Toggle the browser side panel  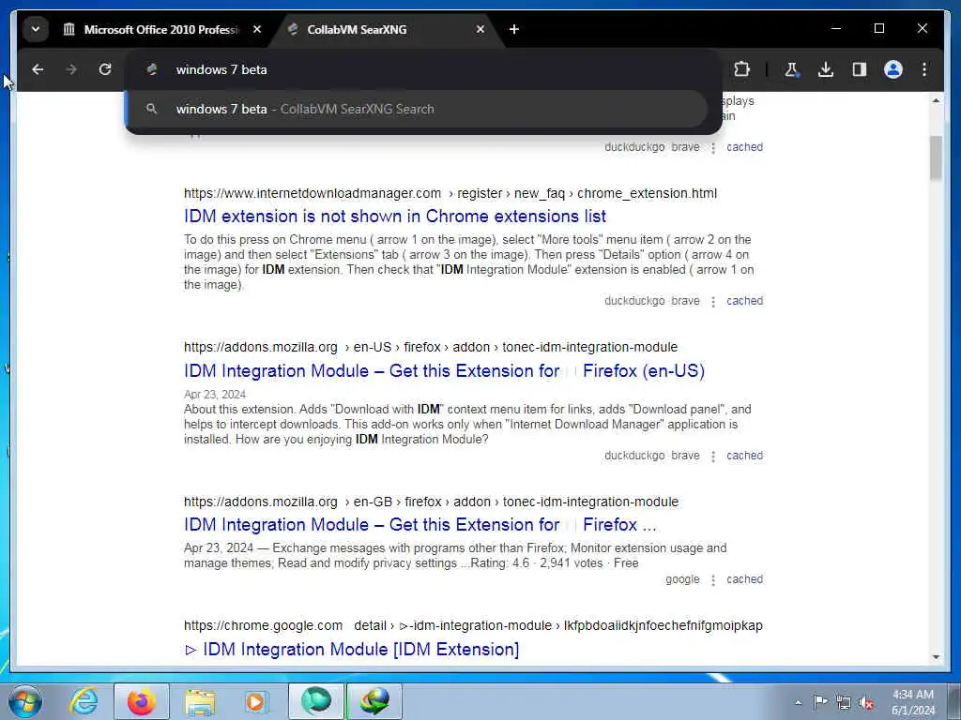[860, 69]
